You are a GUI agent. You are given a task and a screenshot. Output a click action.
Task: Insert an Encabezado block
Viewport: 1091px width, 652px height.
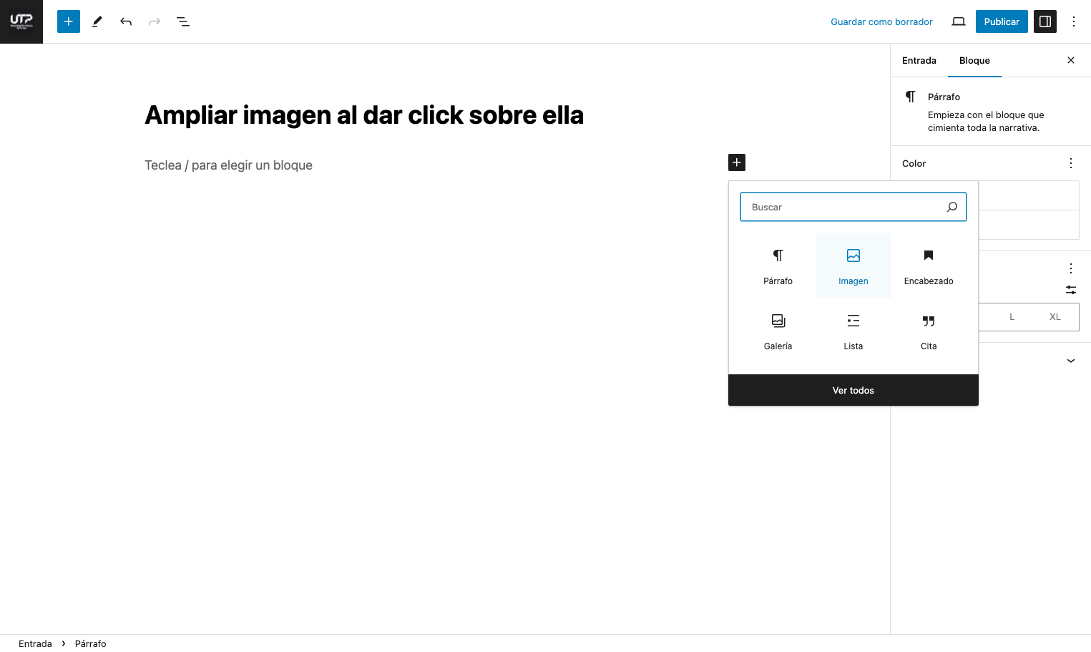click(x=929, y=266)
